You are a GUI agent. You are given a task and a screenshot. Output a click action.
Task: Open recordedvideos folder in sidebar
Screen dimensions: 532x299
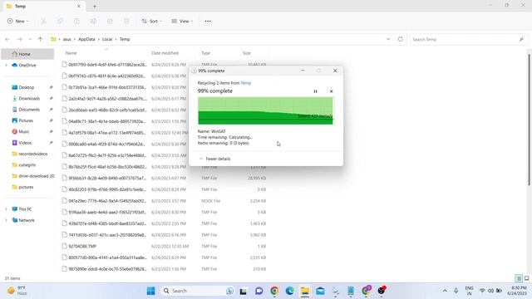pyautogui.click(x=33, y=154)
